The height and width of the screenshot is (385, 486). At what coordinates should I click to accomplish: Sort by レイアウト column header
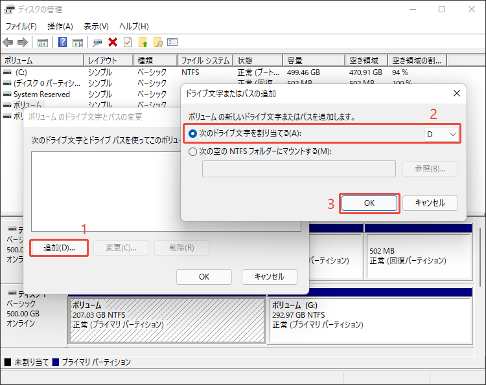108,60
